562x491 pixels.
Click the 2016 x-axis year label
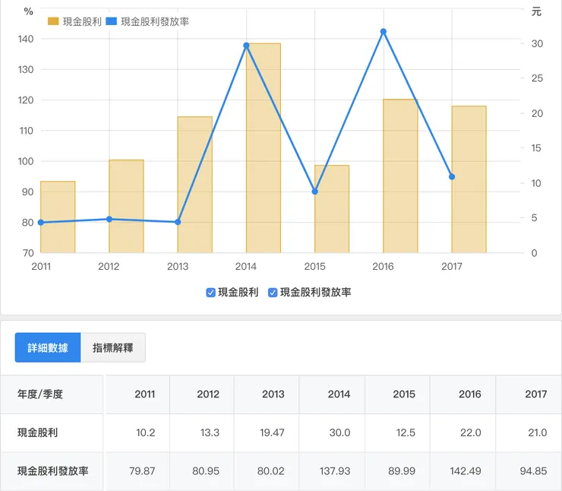point(383,267)
